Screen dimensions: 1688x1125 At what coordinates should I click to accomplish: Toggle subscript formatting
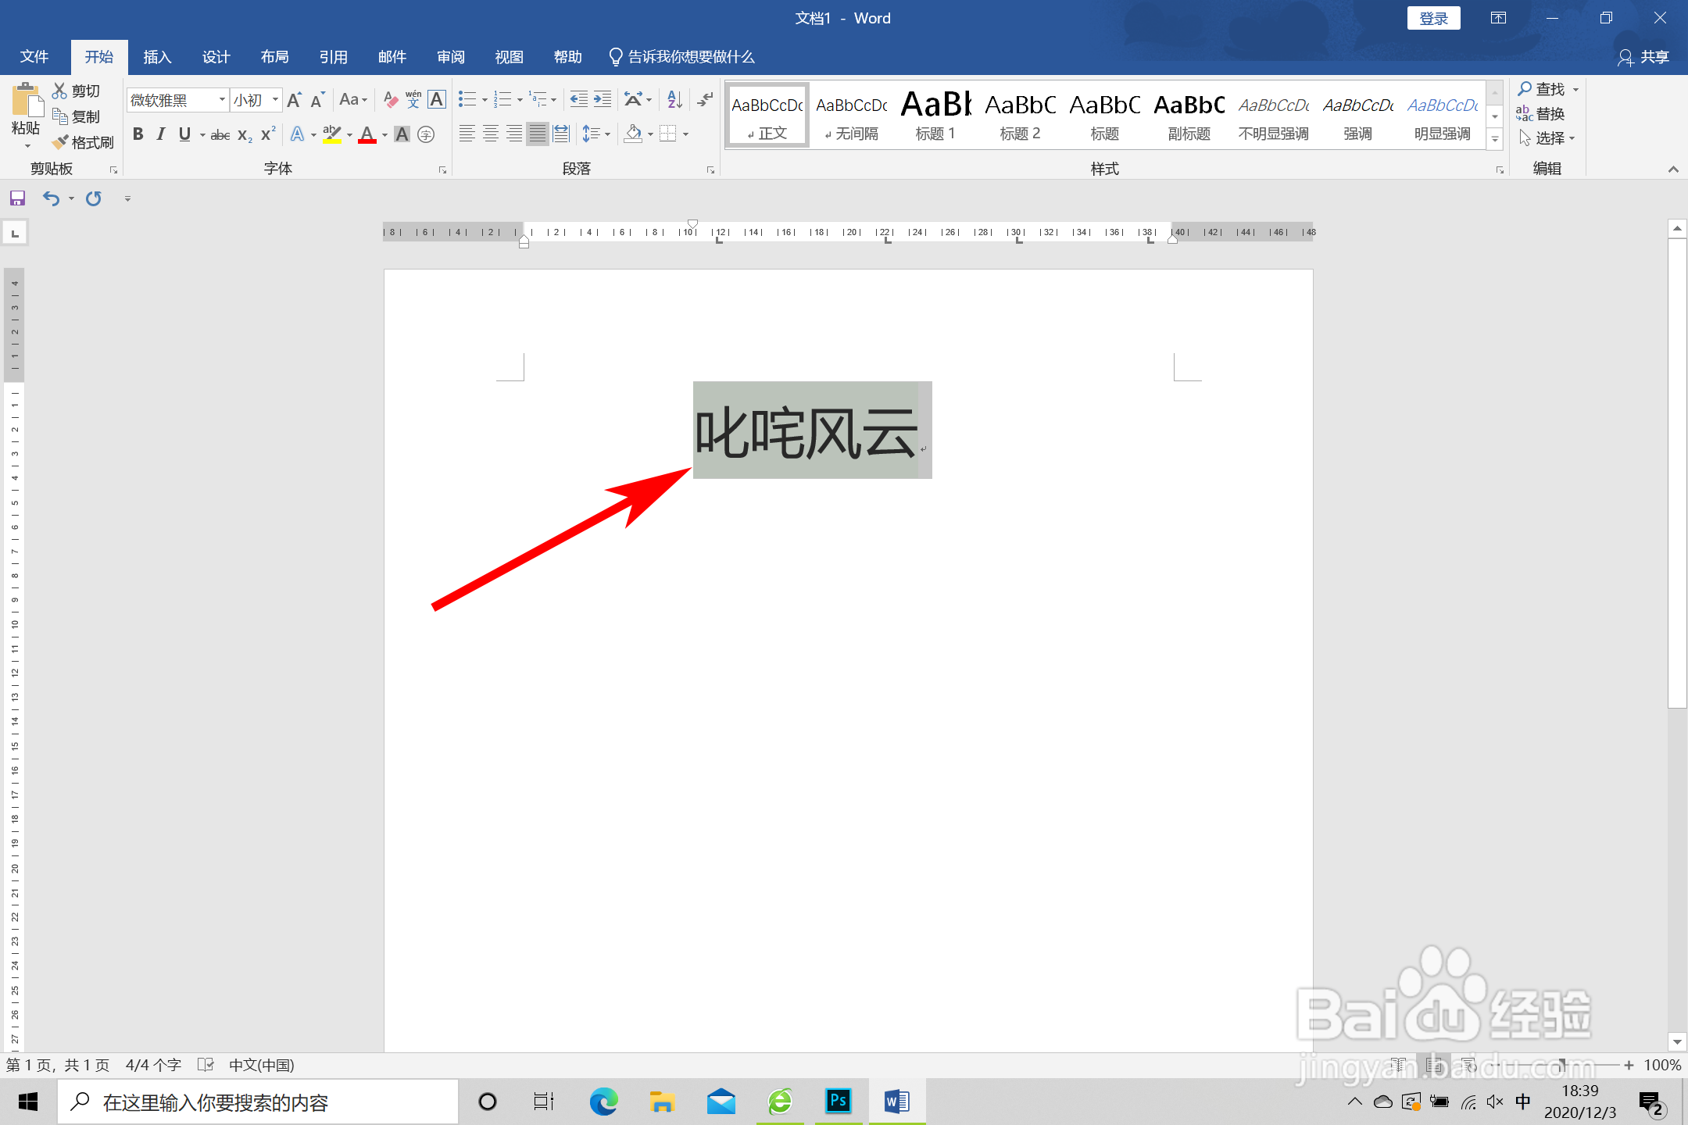tap(245, 134)
